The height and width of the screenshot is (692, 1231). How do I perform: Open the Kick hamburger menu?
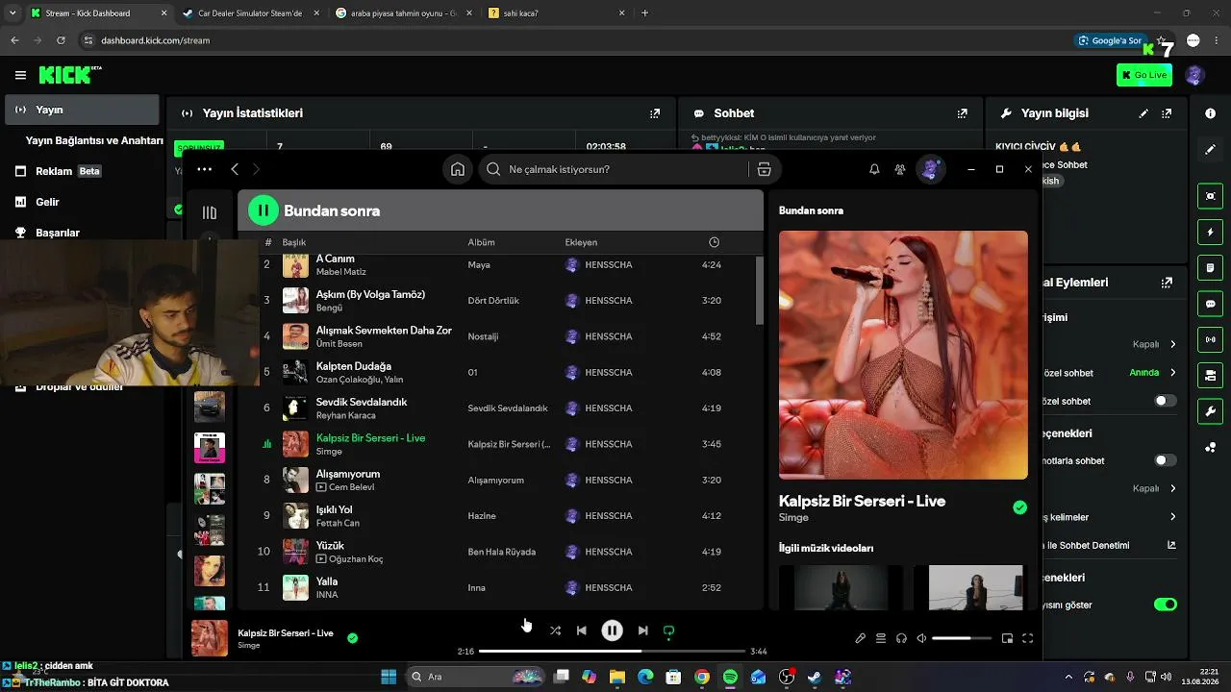tap(20, 75)
